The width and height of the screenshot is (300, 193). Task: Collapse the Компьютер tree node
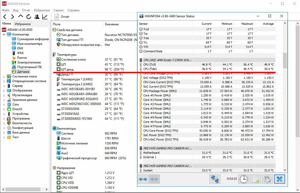click(4, 34)
